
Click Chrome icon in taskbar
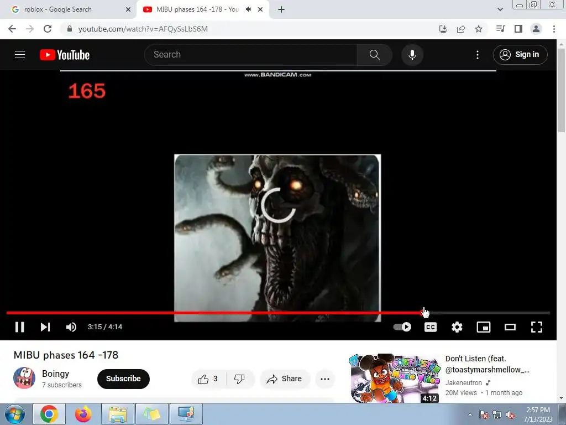click(49, 414)
